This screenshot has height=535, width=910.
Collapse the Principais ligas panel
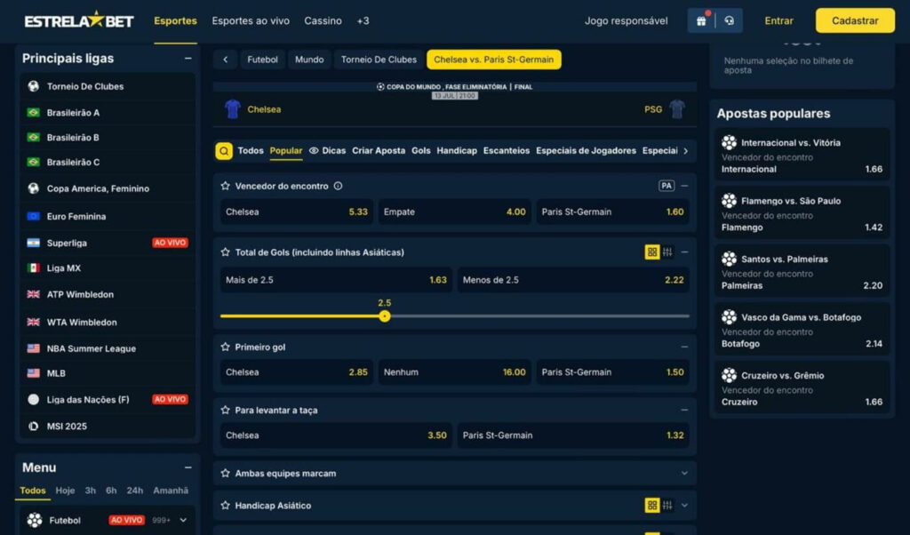click(188, 59)
